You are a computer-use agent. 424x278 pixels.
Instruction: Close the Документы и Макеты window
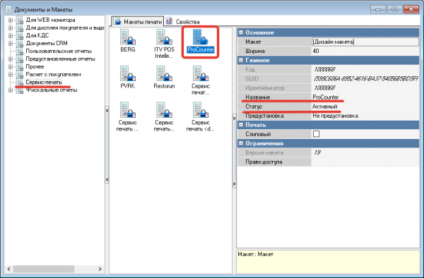(411, 9)
